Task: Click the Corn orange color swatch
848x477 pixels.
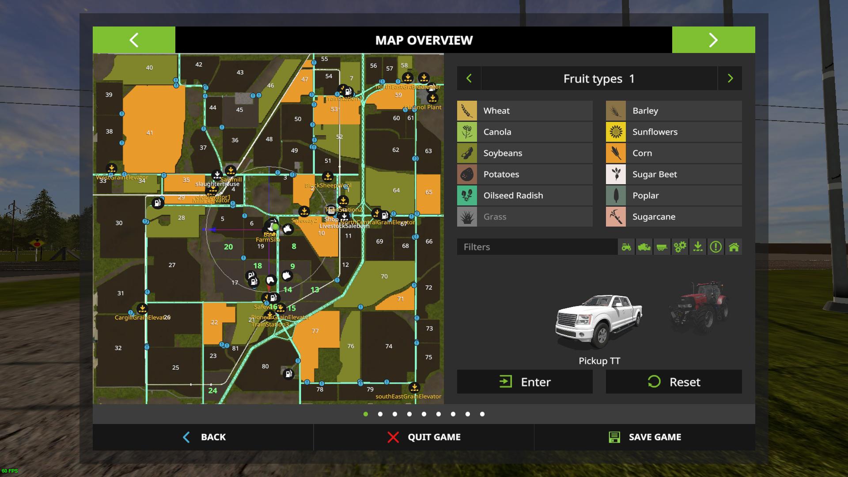Action: tap(616, 153)
